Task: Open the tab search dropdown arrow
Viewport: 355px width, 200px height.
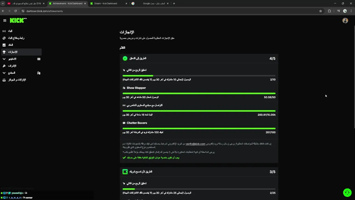Action: (x=3, y=4)
